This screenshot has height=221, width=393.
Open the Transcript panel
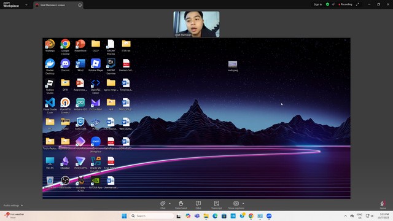[217, 203]
